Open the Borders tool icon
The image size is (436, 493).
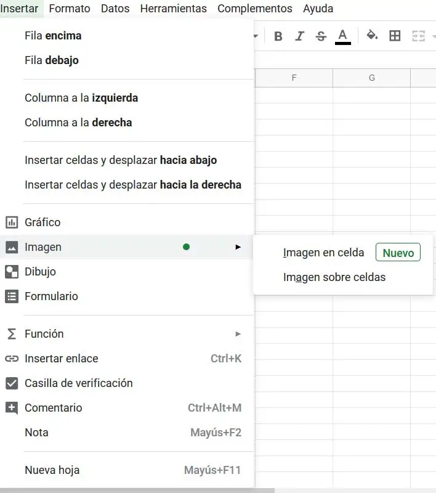coord(395,36)
